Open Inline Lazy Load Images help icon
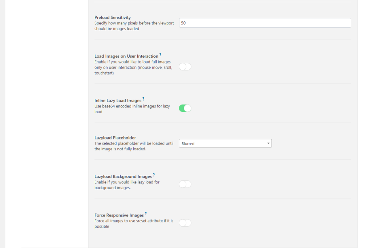The height and width of the screenshot is (248, 372). (143, 99)
